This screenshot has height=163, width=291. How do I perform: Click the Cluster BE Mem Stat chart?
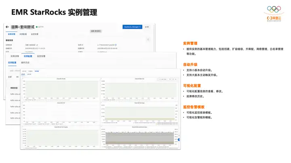click(x=139, y=89)
